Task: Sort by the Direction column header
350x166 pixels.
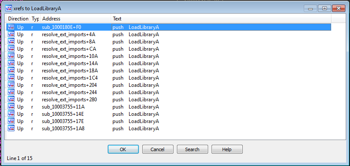Action: [18, 19]
